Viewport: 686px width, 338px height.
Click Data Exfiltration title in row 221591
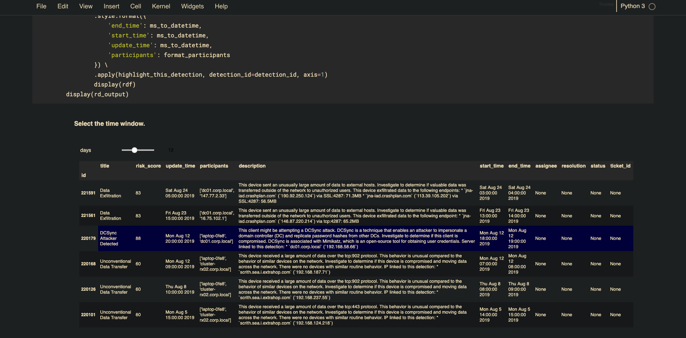pyautogui.click(x=111, y=193)
